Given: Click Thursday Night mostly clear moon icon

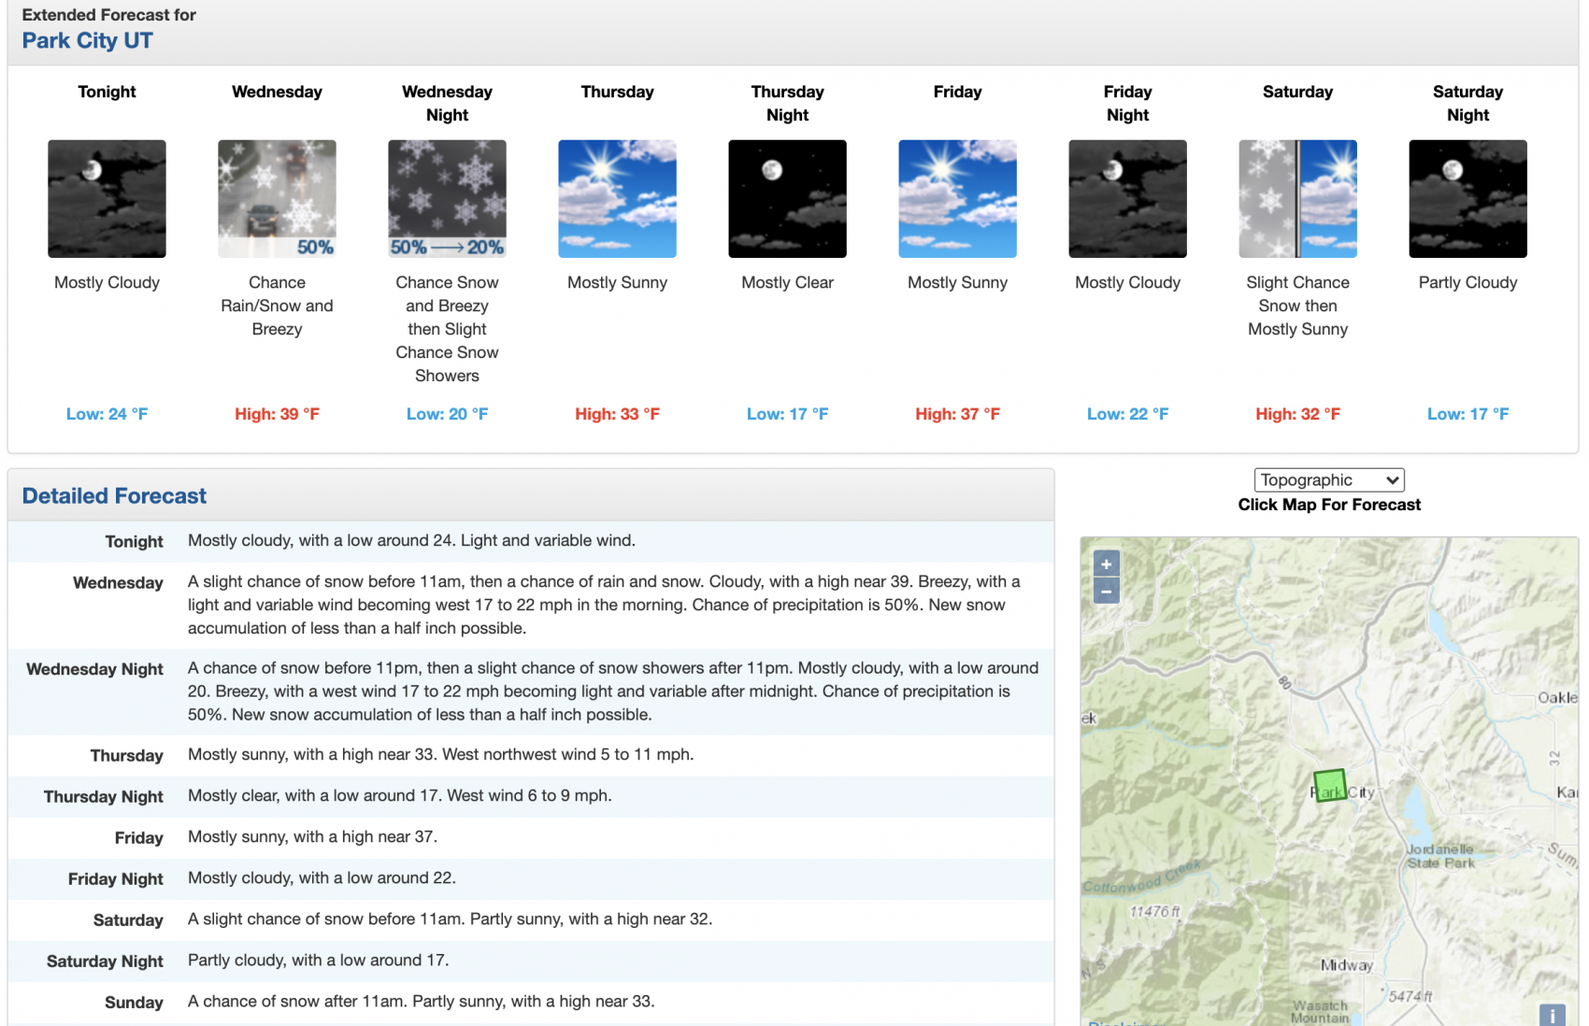Looking at the screenshot, I should [x=787, y=199].
